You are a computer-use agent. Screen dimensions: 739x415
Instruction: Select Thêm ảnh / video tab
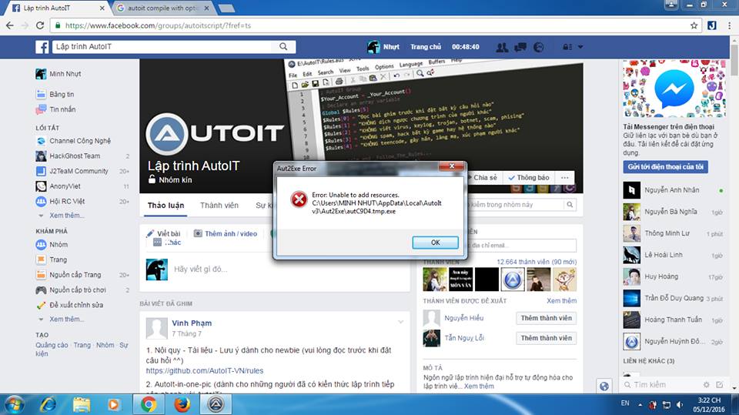click(226, 233)
